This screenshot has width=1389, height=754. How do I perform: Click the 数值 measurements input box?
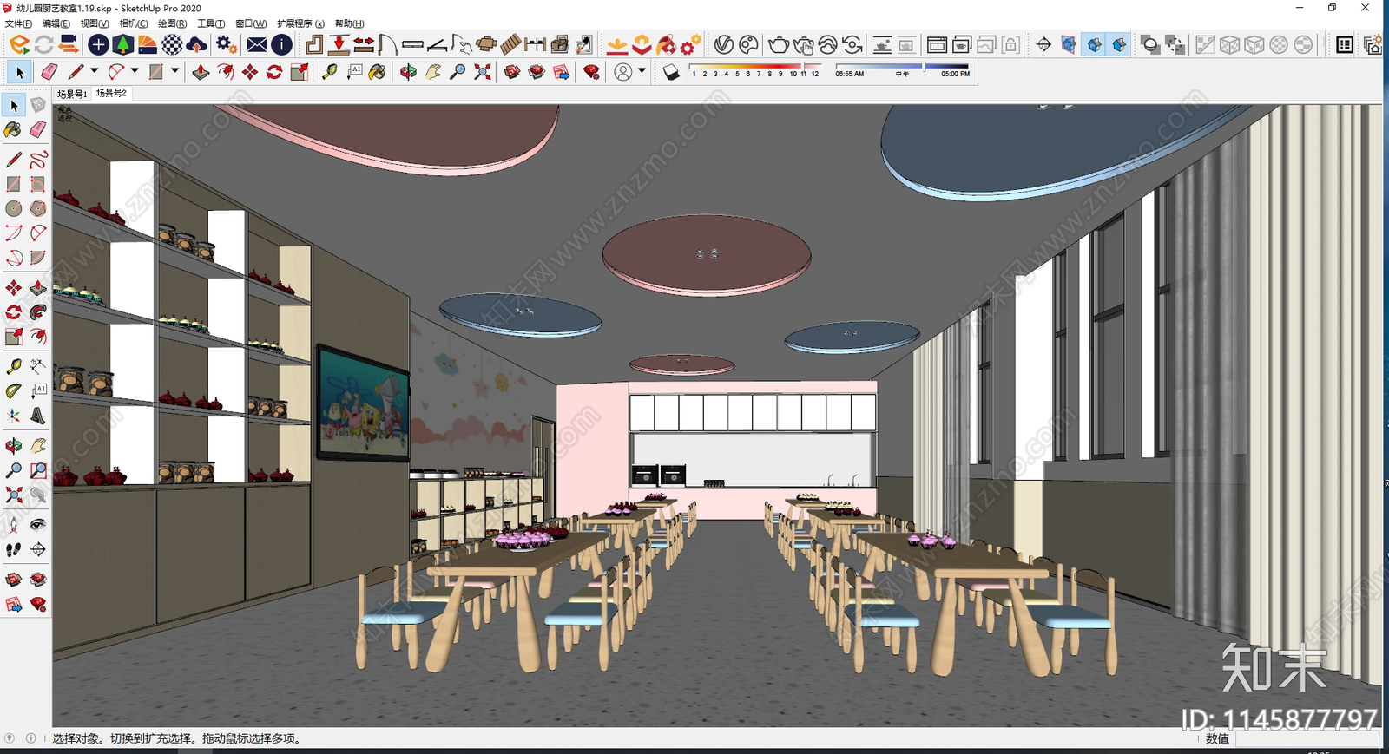point(1307,738)
